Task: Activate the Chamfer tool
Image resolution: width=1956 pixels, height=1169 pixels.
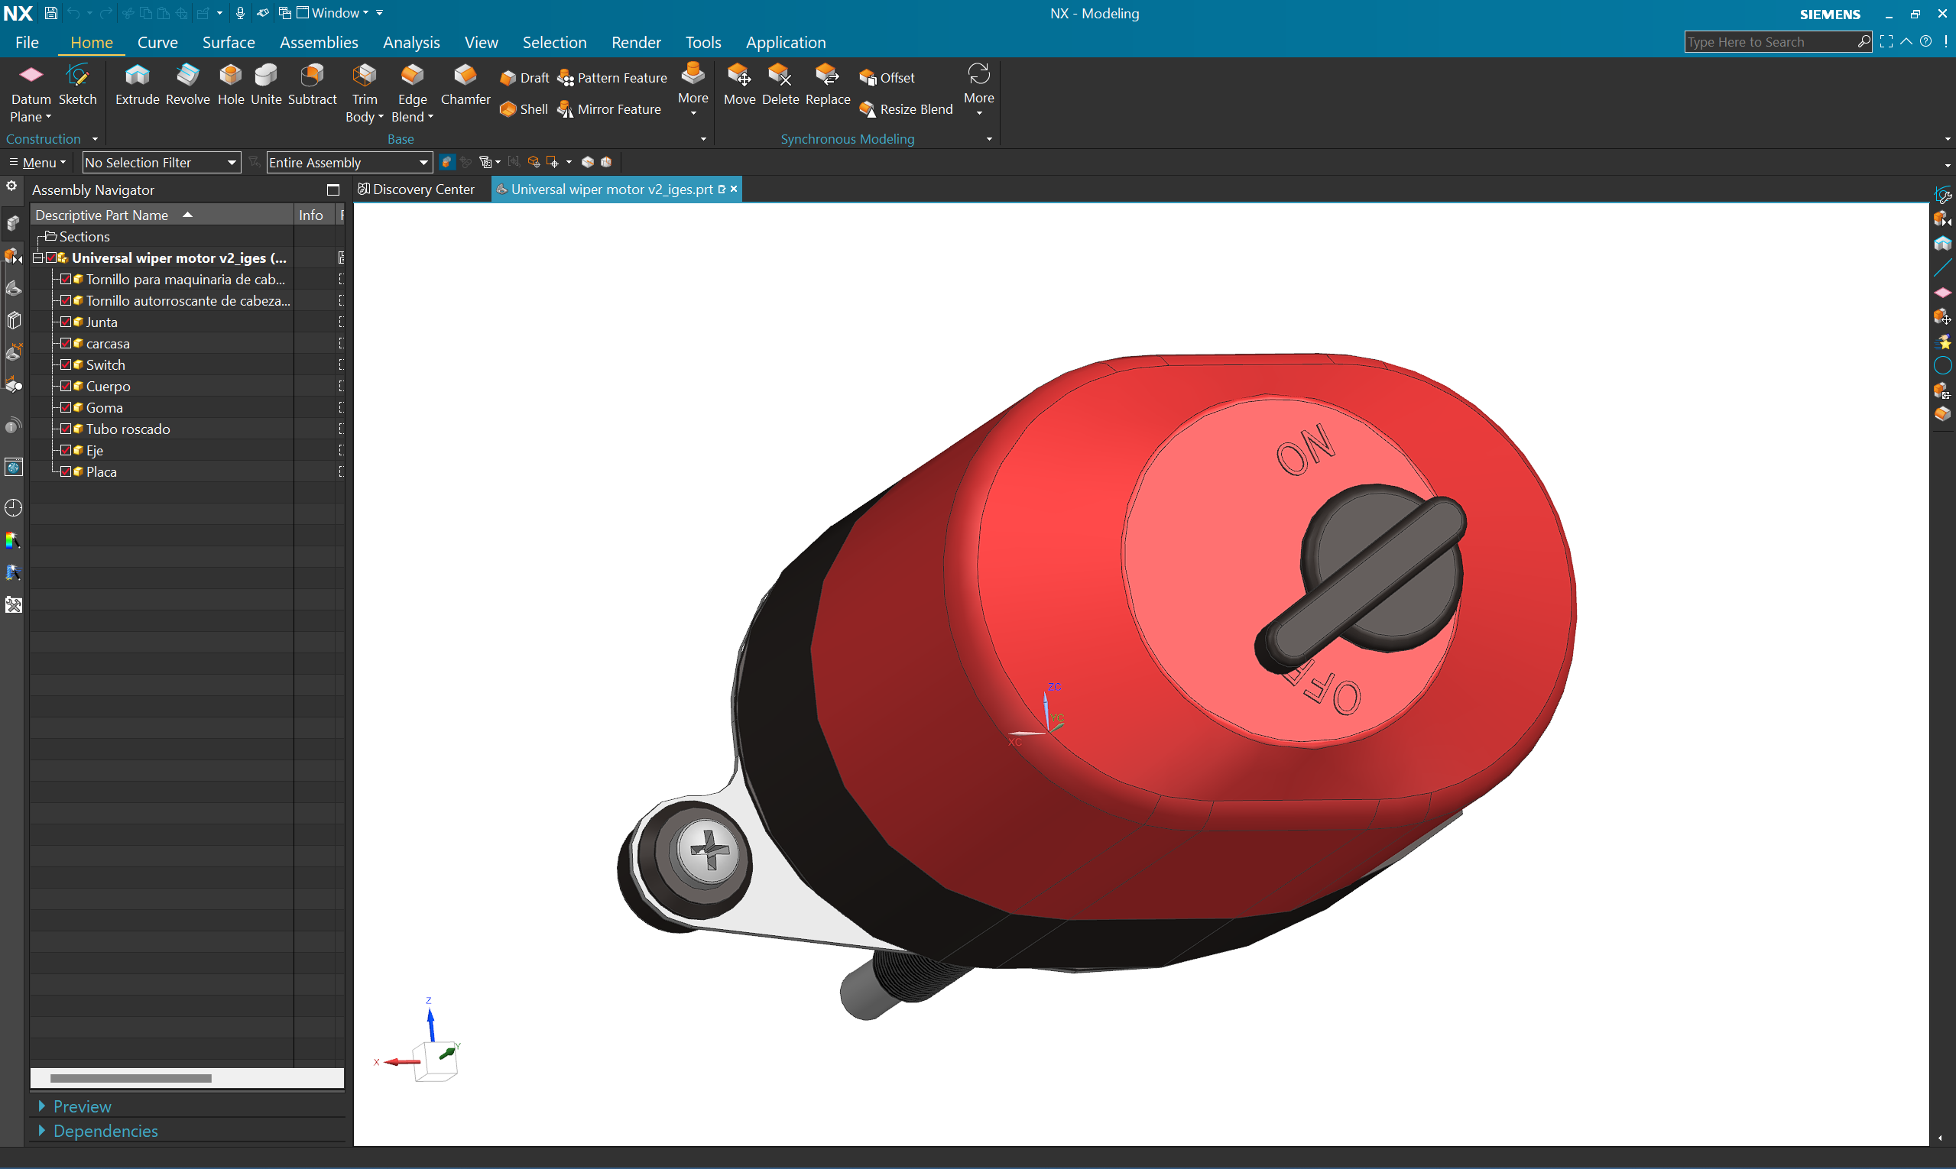Action: 465,83
